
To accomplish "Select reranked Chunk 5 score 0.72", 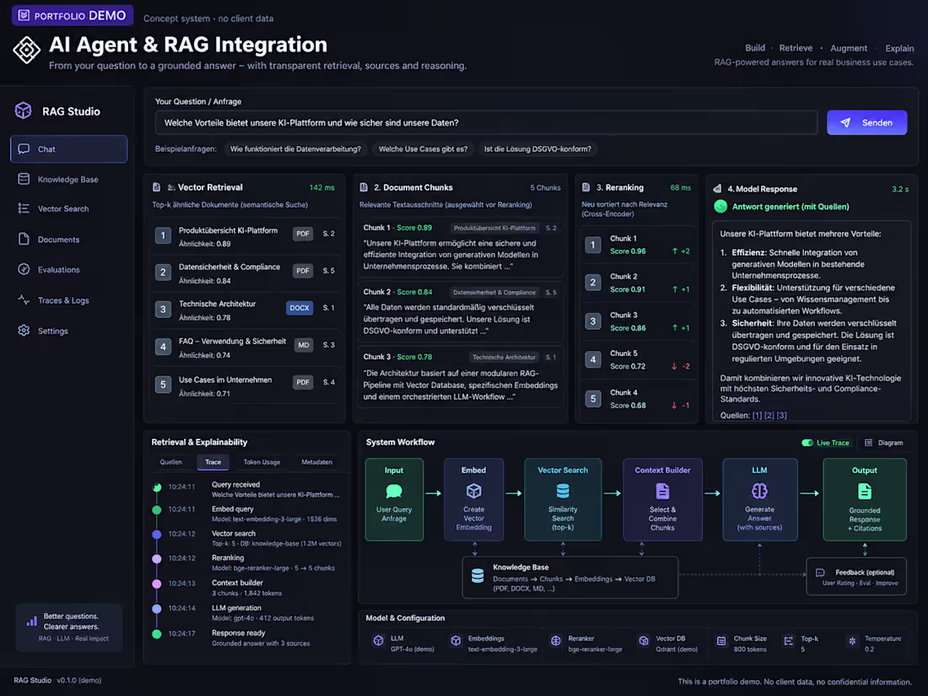I will coord(638,360).
